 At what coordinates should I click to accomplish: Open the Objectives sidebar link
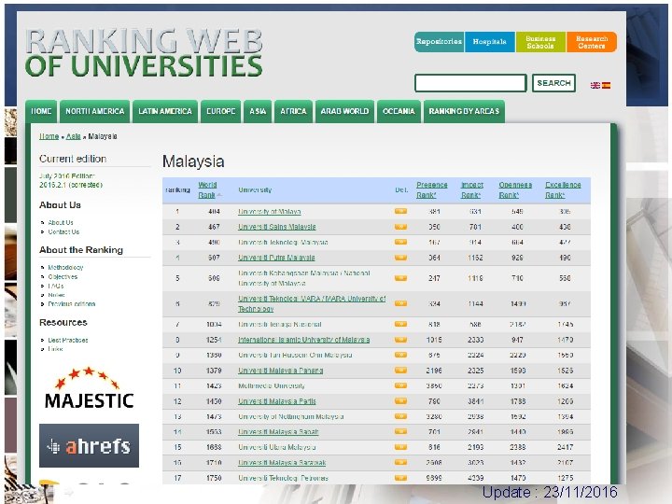point(63,277)
